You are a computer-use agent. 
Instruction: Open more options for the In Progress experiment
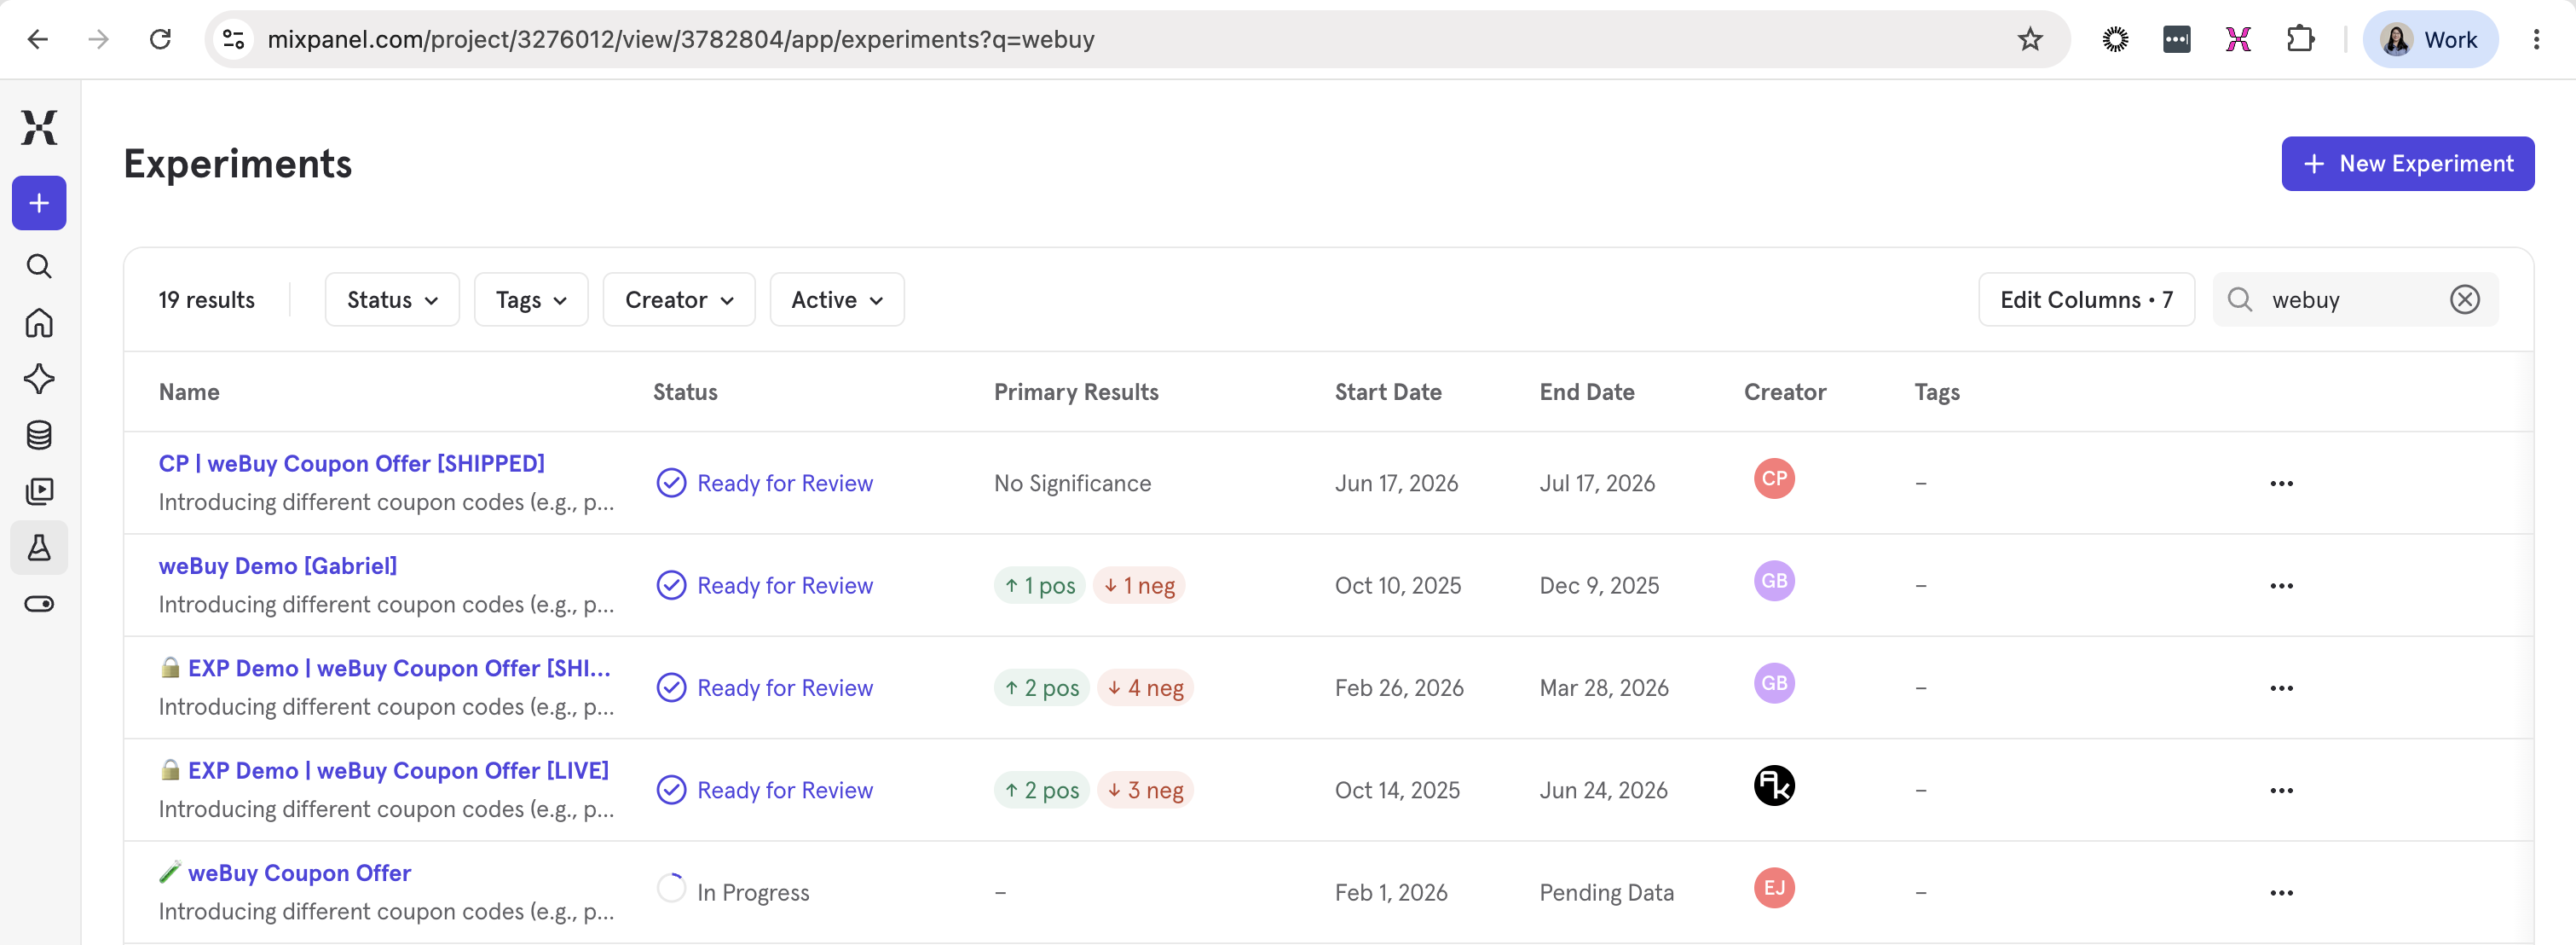click(x=2281, y=892)
